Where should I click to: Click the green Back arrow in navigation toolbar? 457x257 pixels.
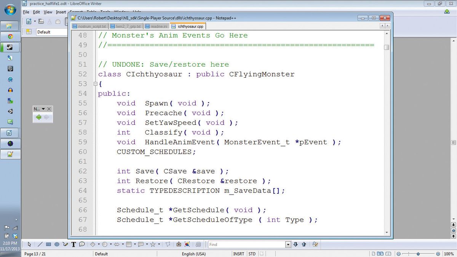tap(38, 118)
